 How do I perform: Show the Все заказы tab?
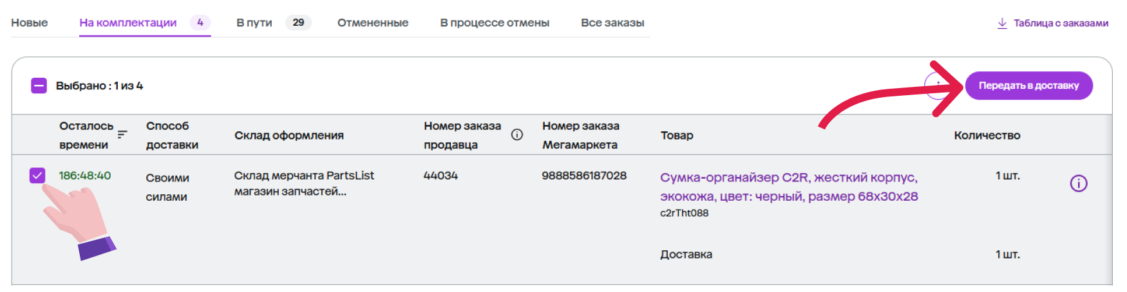click(612, 23)
